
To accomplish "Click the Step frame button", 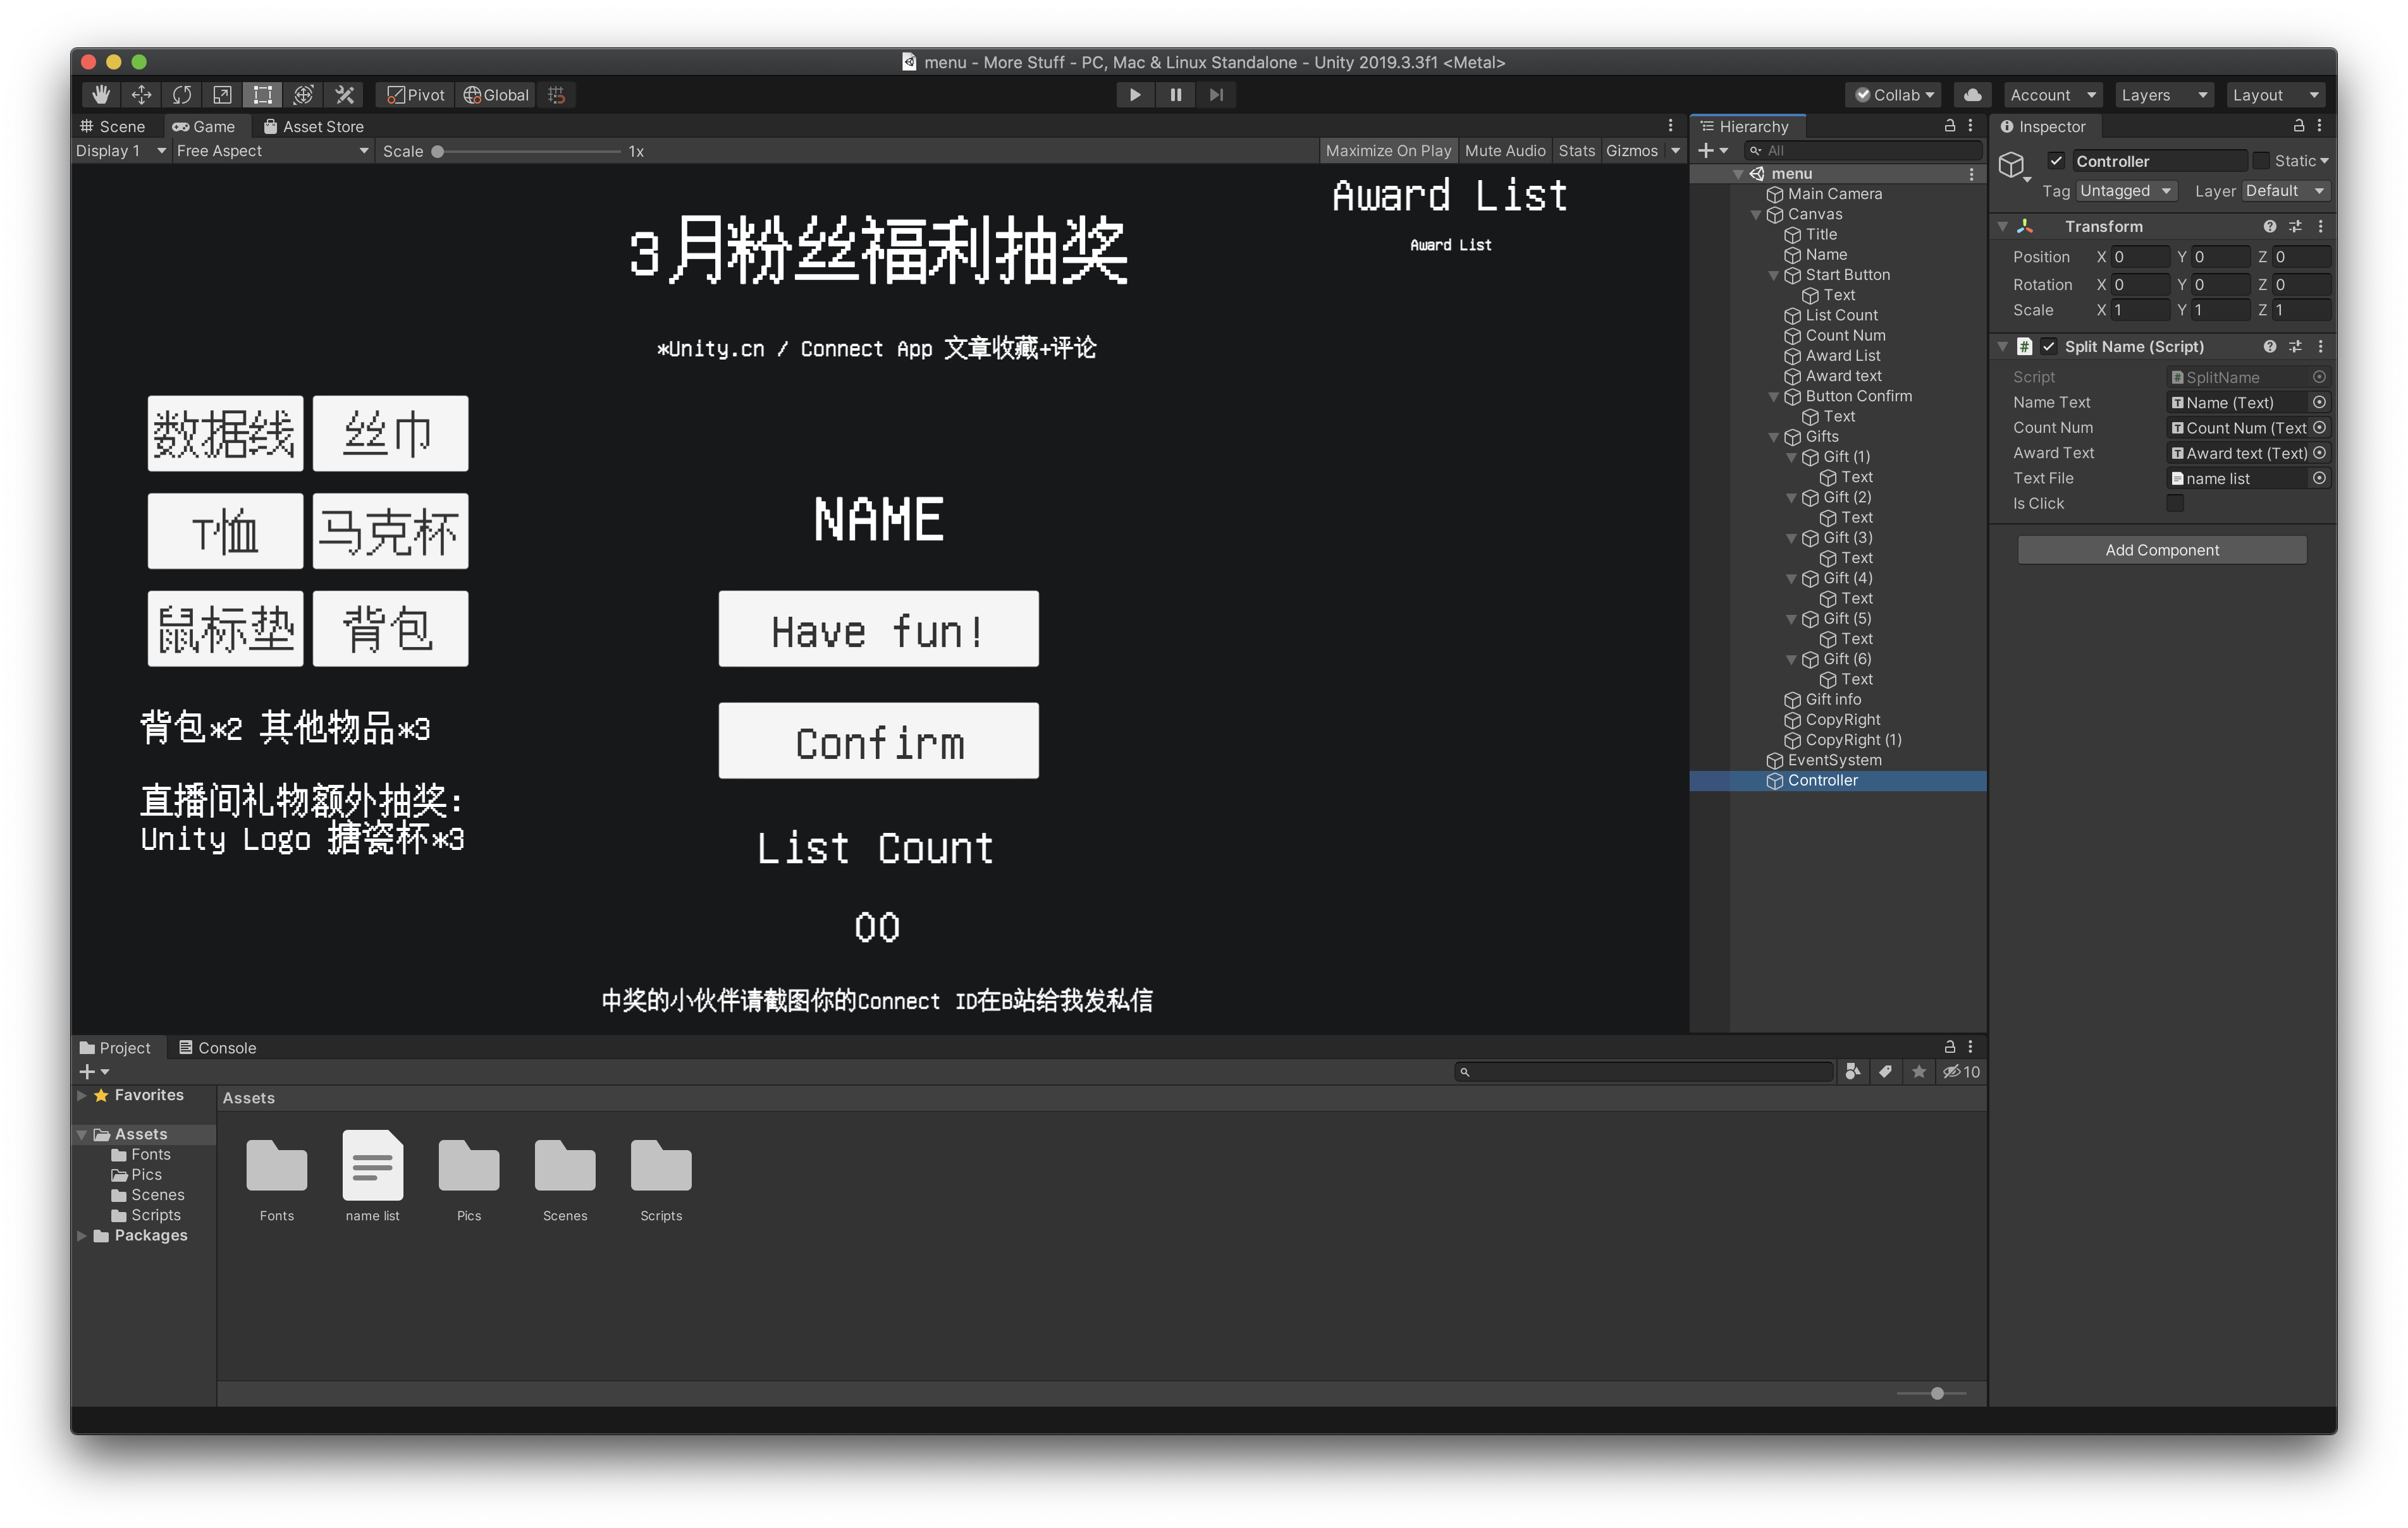I will 1216,95.
